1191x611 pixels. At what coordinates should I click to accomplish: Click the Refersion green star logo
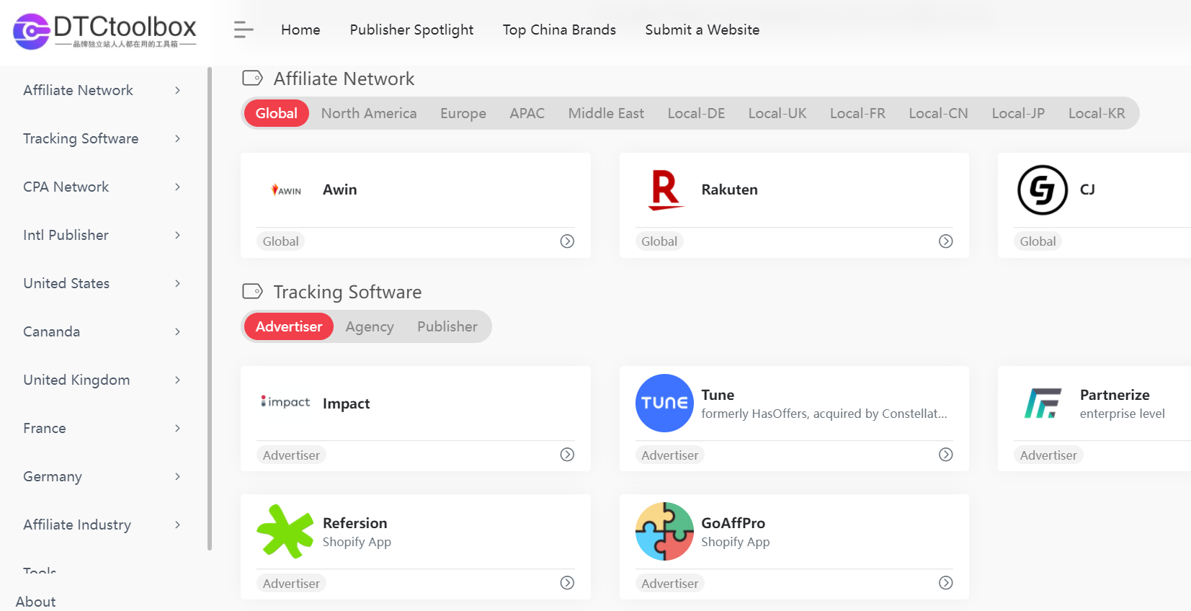pos(285,532)
